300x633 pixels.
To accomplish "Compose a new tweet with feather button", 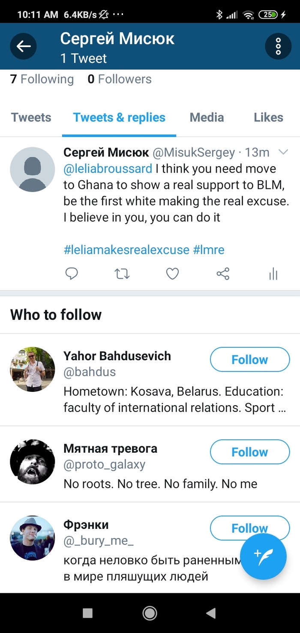I will tap(263, 556).
